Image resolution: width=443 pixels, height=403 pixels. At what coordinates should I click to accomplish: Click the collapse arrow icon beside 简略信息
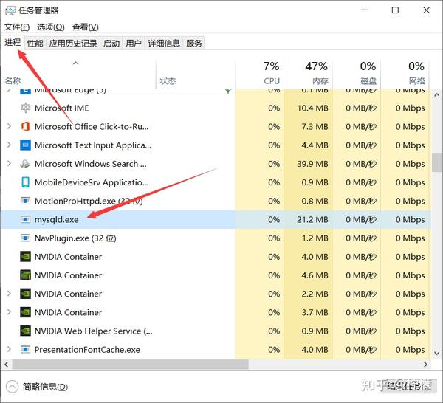[x=12, y=387]
